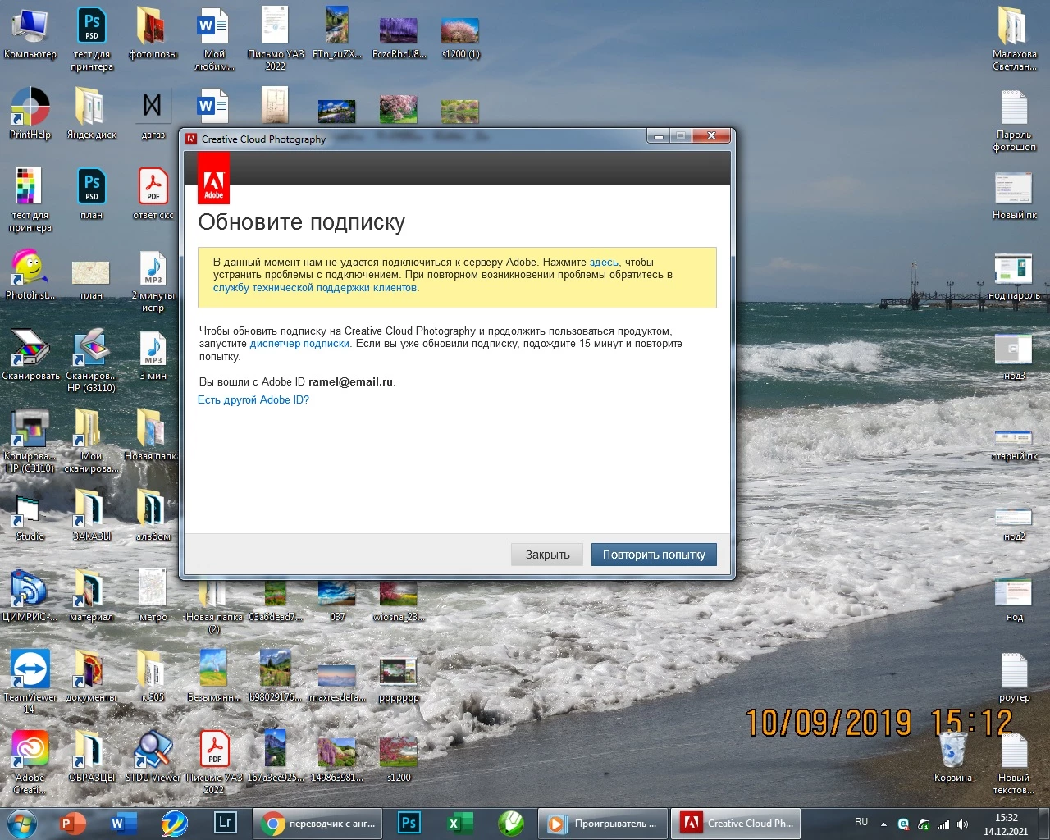Select the "Adobe Creati..." desktop shortcut

(x=30, y=763)
